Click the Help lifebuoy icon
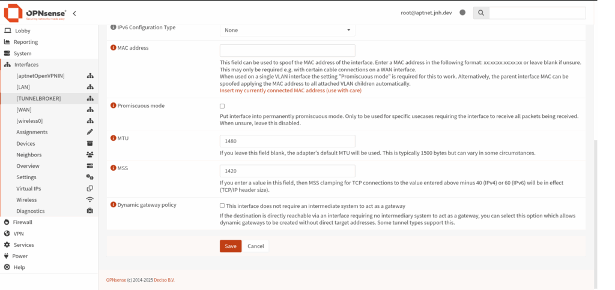Viewport: 615px width, 290px height. (7, 267)
